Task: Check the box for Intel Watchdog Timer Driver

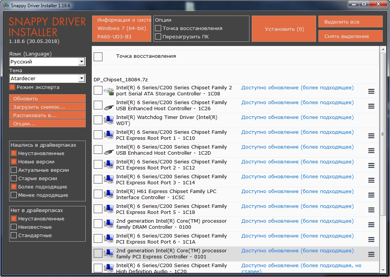Action: (98, 120)
